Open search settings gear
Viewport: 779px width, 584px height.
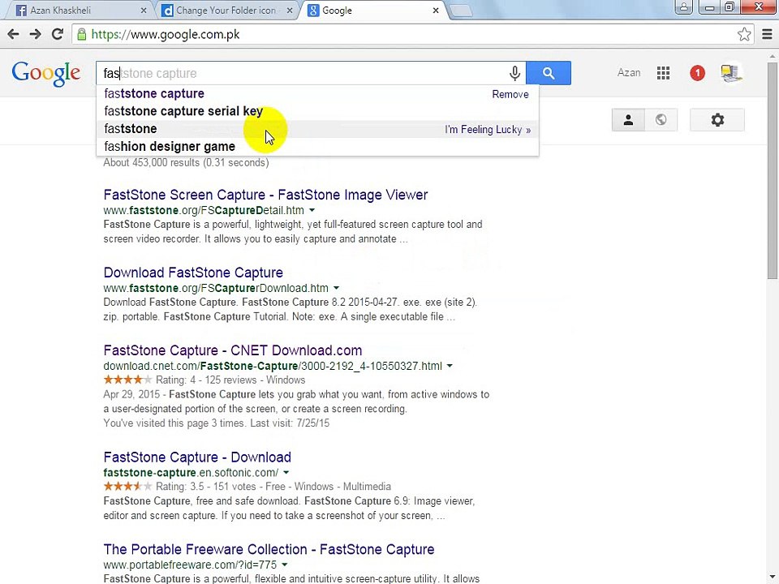(x=717, y=120)
